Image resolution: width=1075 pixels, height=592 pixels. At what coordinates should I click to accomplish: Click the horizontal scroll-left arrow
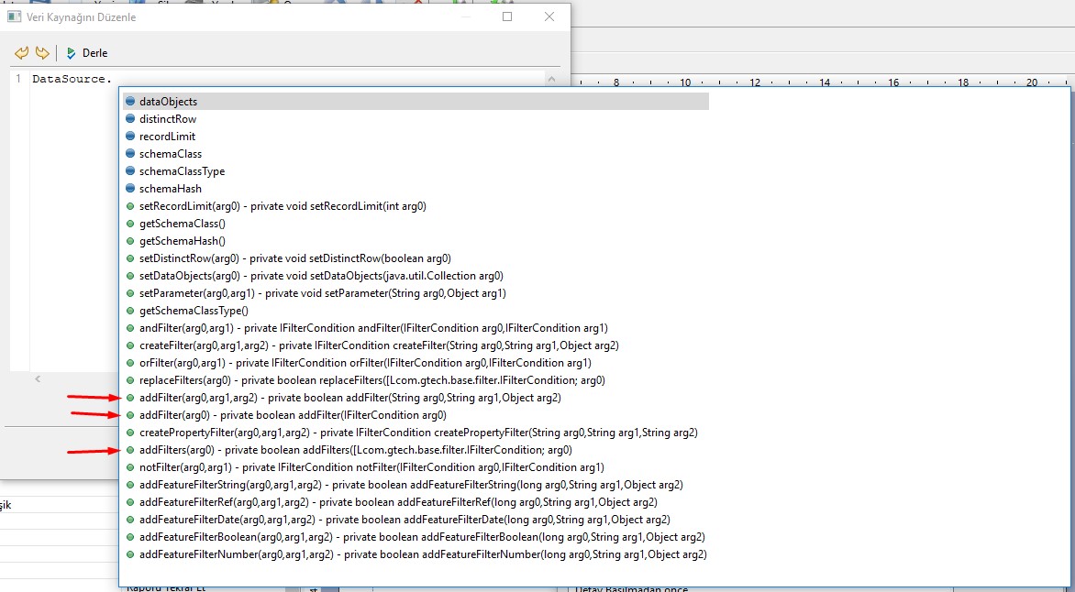(38, 378)
